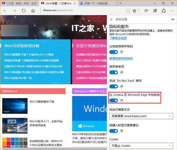Toggle Do Not Track request switch

(114, 86)
